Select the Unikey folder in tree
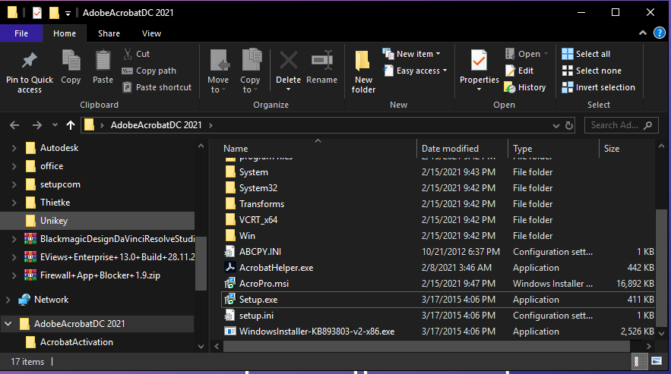Viewport: 671px width, 374px height. click(x=97, y=221)
